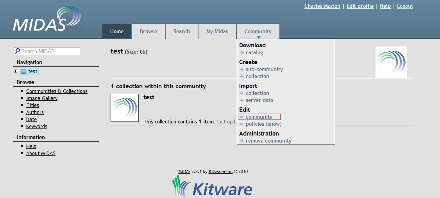Click the Kitware logo in footer

(x=212, y=187)
